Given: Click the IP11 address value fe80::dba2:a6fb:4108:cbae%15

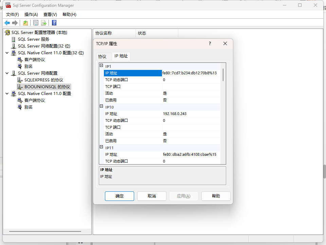Looking at the screenshot, I should click(189, 155).
